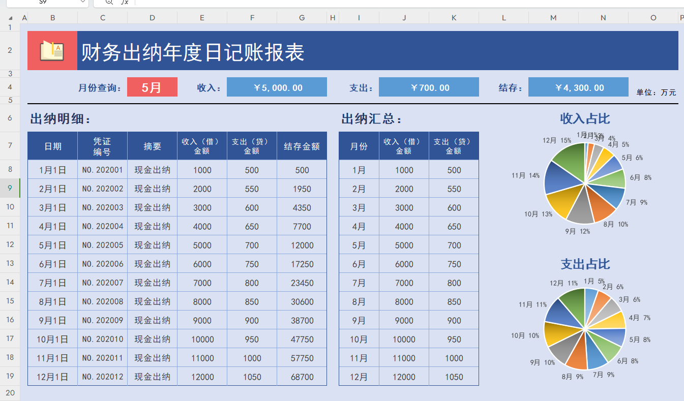This screenshot has width=684, height=401.
Task: Select the income total ￥5,000.00 cell
Action: [277, 87]
